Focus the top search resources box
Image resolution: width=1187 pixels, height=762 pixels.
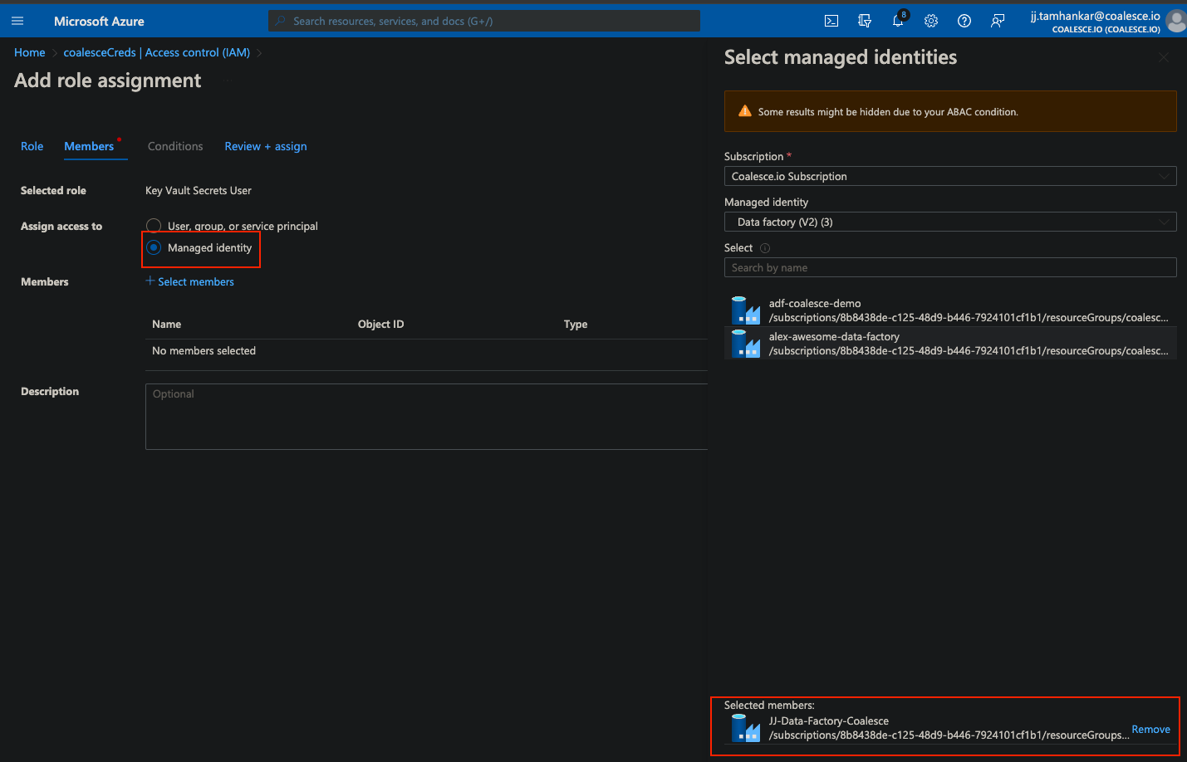point(484,21)
